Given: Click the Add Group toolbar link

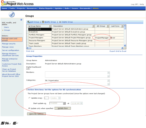Looking at the screenshot, I should tap(34, 22).
